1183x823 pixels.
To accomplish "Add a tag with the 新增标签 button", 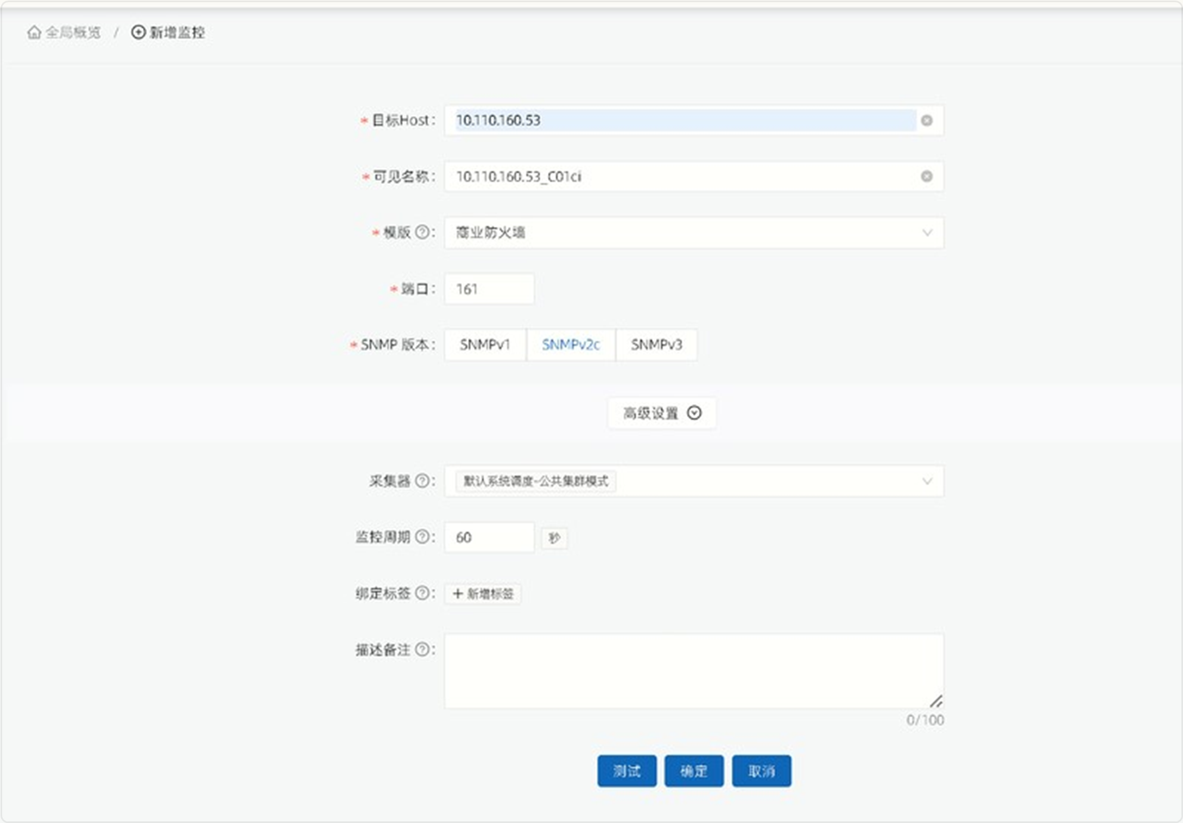I will click(482, 594).
